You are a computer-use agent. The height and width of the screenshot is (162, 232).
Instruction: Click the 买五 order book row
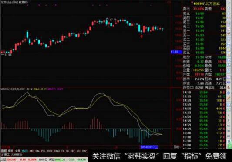click(x=204, y=53)
